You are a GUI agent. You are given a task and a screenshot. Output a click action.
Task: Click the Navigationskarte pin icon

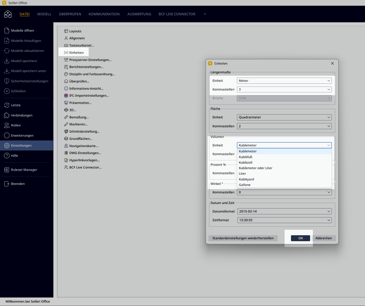[x=66, y=146]
